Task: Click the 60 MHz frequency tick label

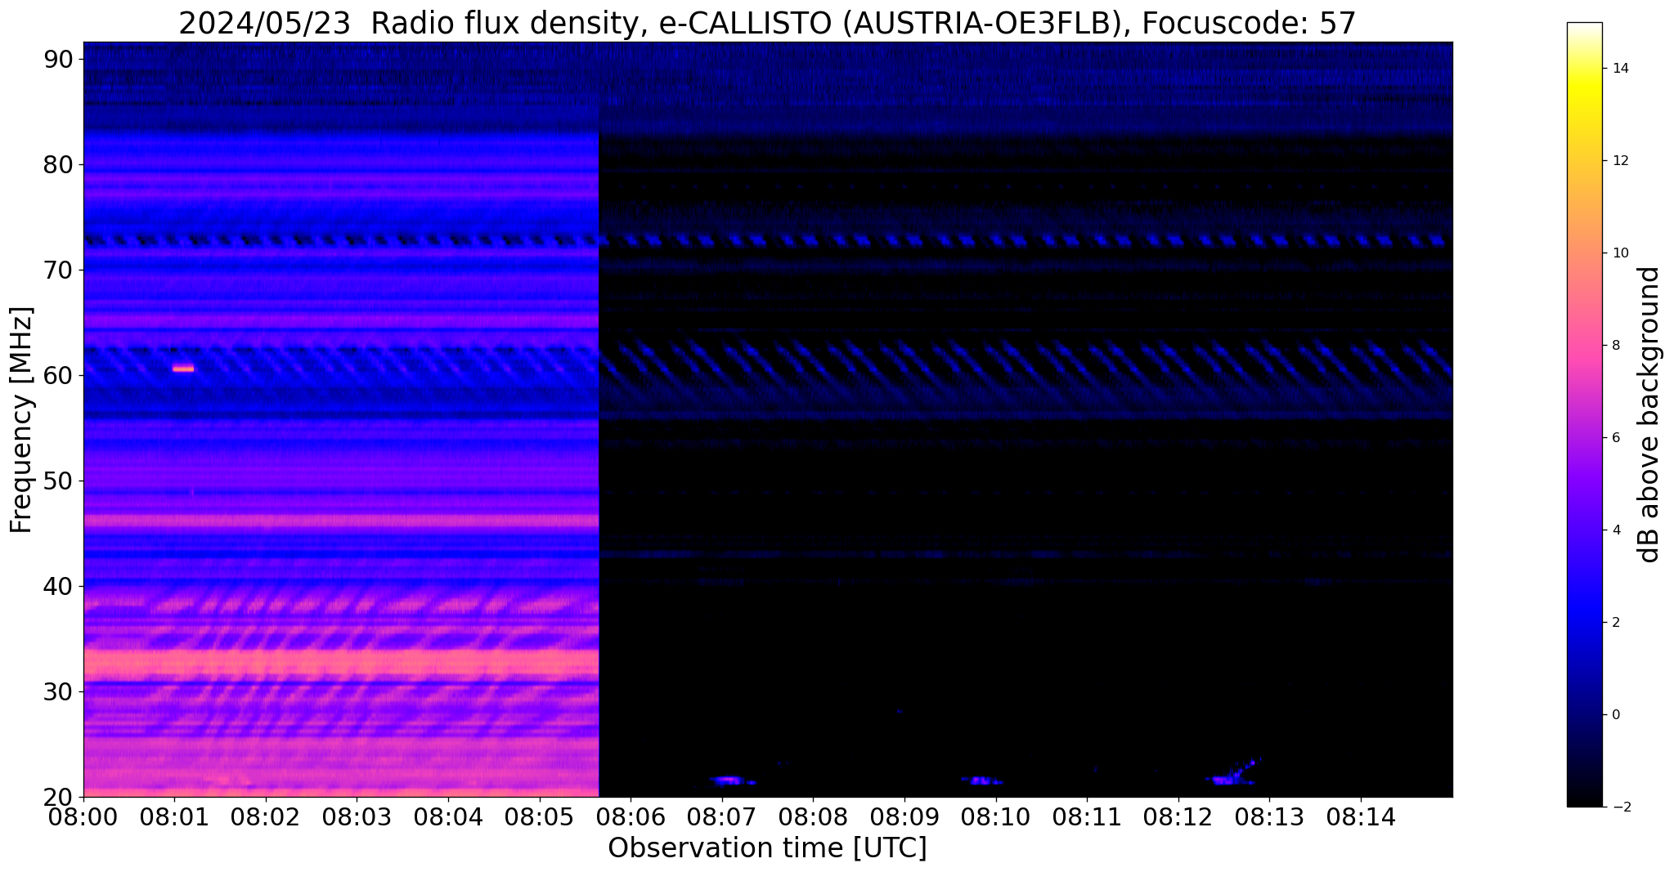Action: [x=58, y=376]
